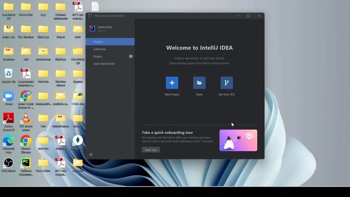The height and width of the screenshot is (197, 350).
Task: Click the Open folder icon
Action: pyautogui.click(x=199, y=83)
